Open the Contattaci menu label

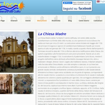click(98, 21)
